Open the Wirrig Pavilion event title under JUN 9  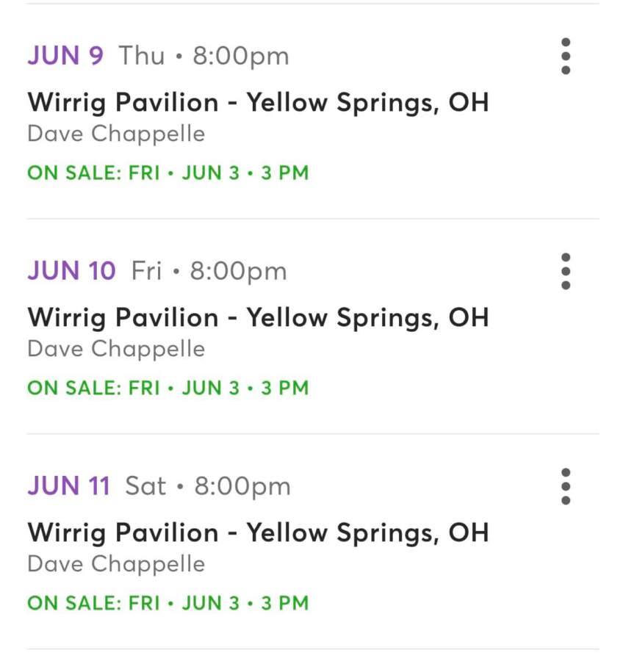(258, 102)
